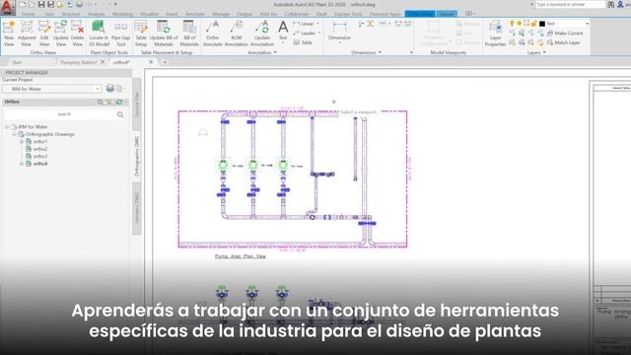Click Update Bill of Materials
The height and width of the screenshot is (355, 631).
pyautogui.click(x=164, y=34)
